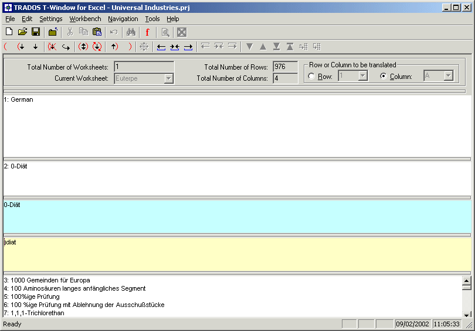
Task: Expand the Column letter dropdown
Action: tap(448, 76)
